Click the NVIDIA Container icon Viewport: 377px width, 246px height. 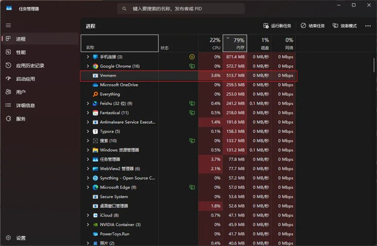click(x=95, y=225)
